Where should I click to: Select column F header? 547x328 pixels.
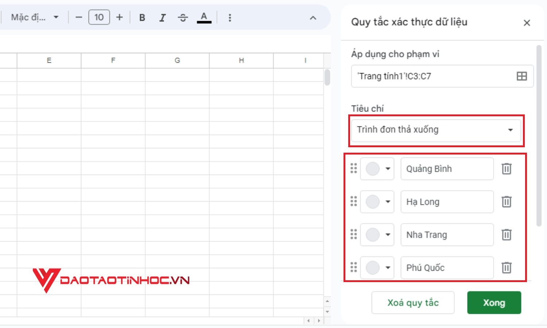point(113,60)
